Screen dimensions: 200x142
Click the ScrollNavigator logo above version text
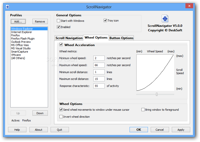(165, 19)
